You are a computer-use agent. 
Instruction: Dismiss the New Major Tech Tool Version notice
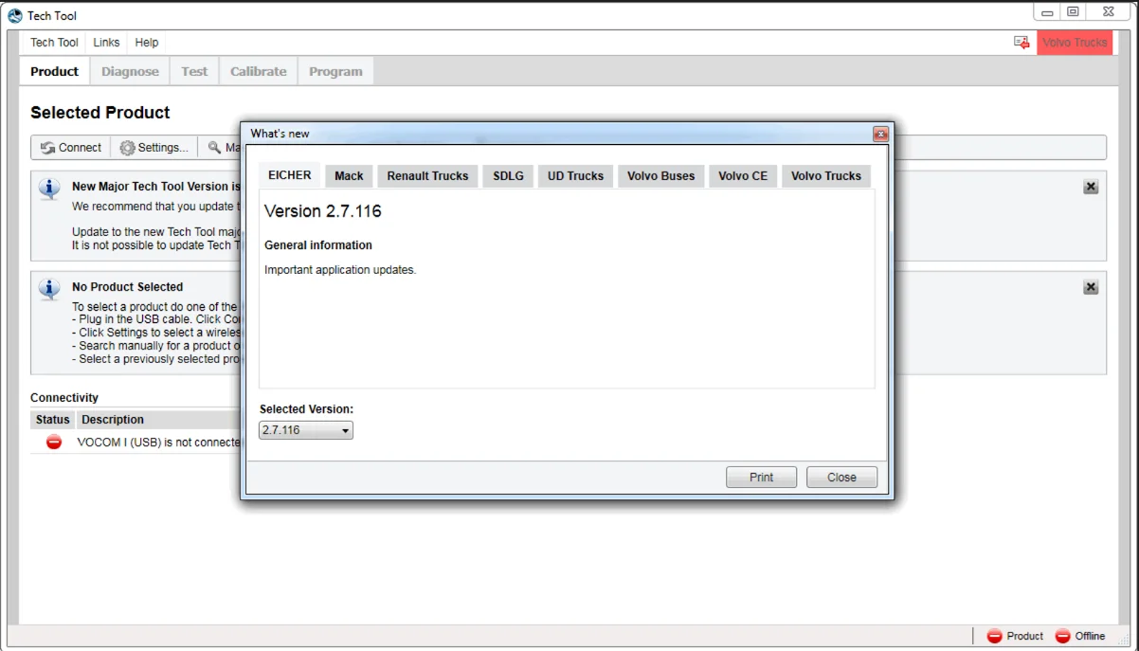1091,187
